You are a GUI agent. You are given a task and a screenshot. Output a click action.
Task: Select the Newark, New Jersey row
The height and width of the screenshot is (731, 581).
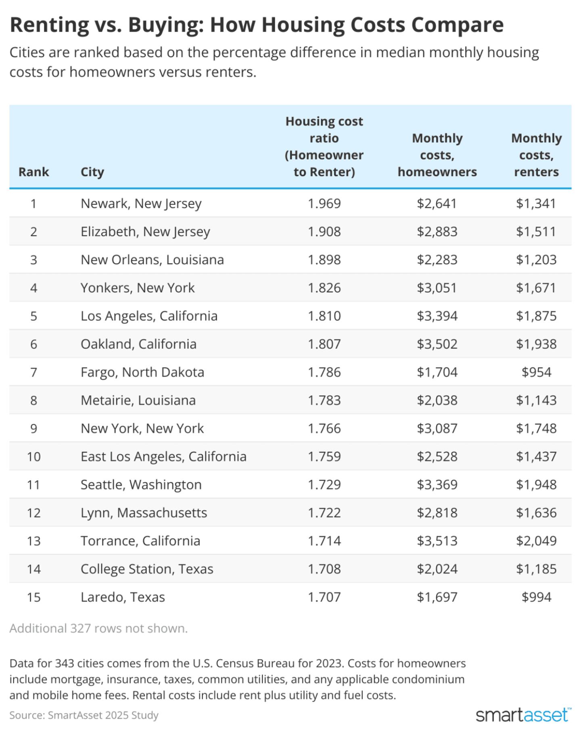[x=141, y=203]
